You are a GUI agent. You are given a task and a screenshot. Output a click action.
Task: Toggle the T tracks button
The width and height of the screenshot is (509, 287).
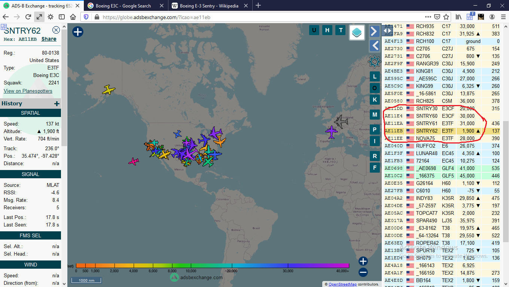[x=341, y=30]
